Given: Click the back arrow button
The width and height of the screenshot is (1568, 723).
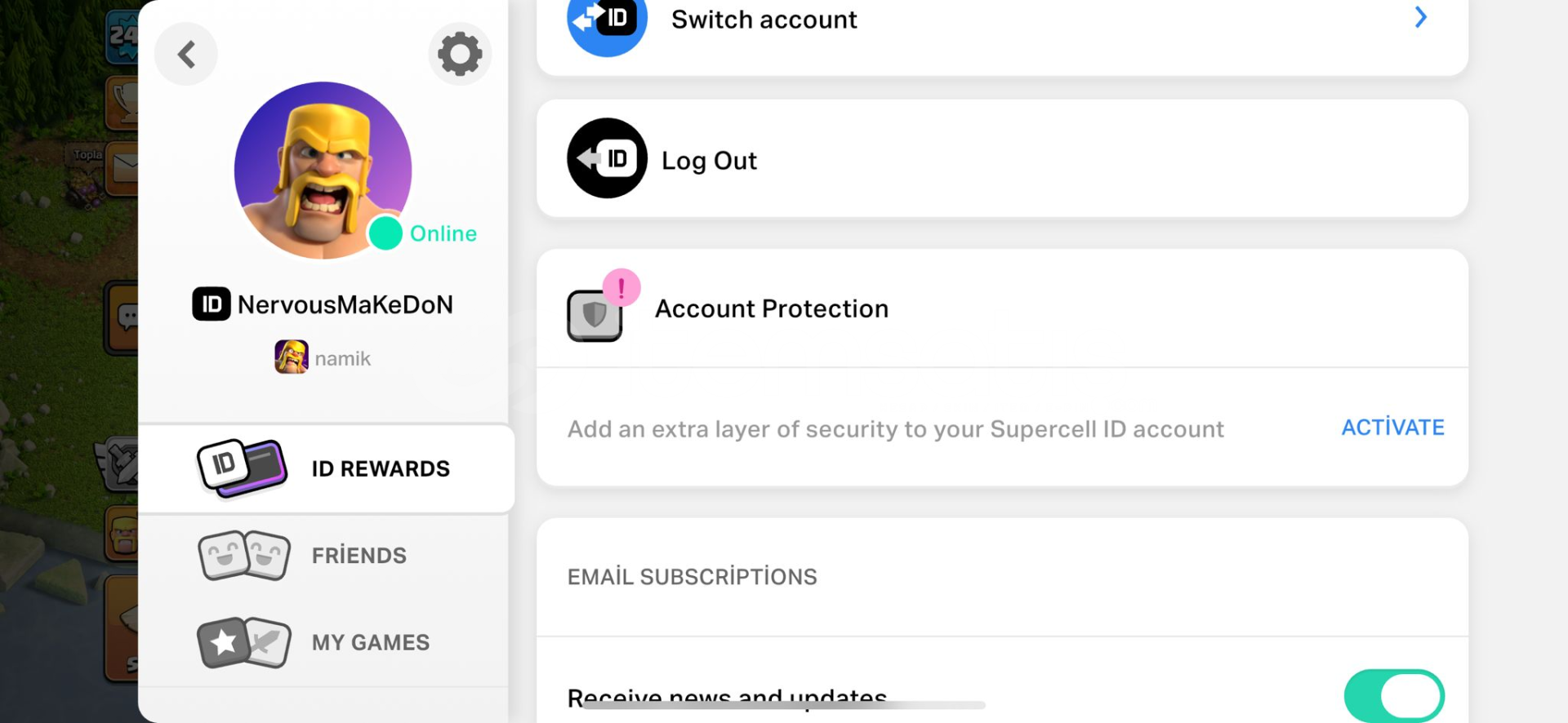Looking at the screenshot, I should [186, 55].
